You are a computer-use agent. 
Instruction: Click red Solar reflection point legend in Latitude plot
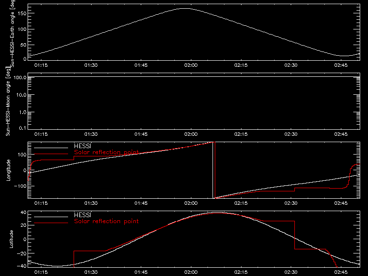point(106,221)
